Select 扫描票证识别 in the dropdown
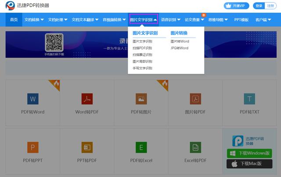 pos(142,55)
